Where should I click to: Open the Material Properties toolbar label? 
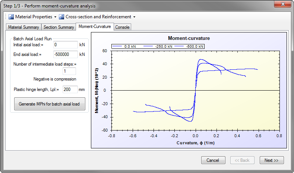click(x=34, y=17)
